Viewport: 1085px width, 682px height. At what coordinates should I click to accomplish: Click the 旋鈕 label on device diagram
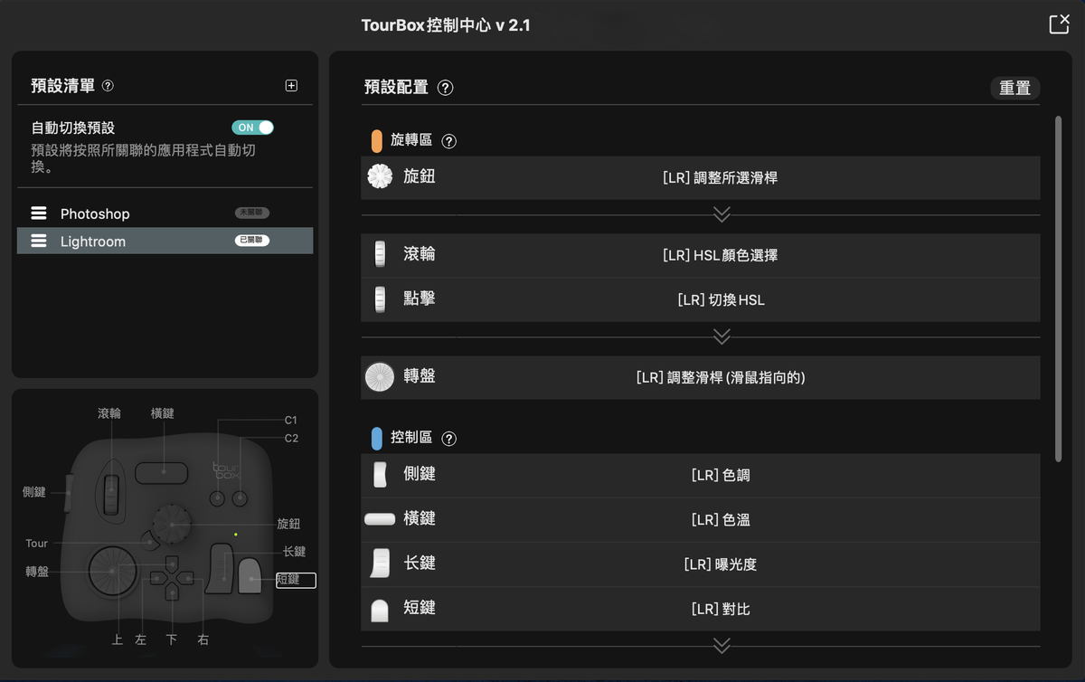click(288, 524)
